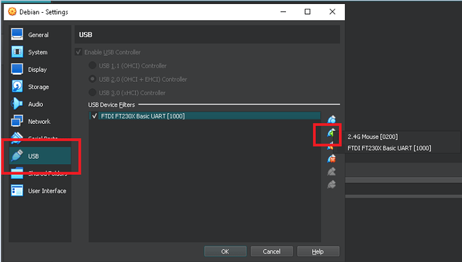Select USB 3.0 (xHCI) Controller option
Image resolution: width=462 pixels, height=262 pixels.
point(92,92)
